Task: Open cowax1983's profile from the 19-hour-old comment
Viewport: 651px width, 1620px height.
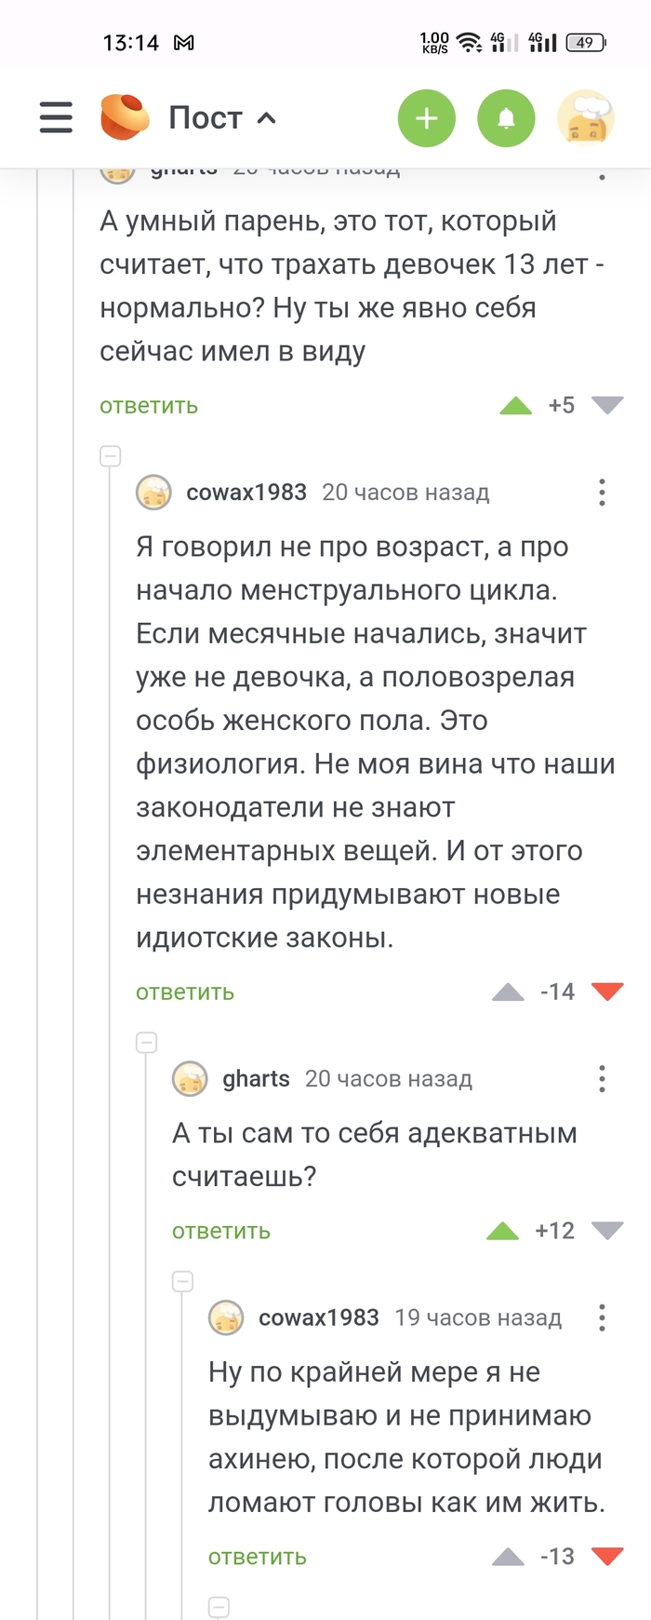Action: coord(318,1317)
